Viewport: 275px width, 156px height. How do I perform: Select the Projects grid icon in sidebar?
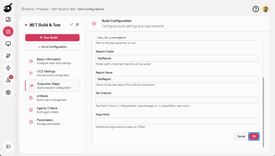(x=8, y=31)
